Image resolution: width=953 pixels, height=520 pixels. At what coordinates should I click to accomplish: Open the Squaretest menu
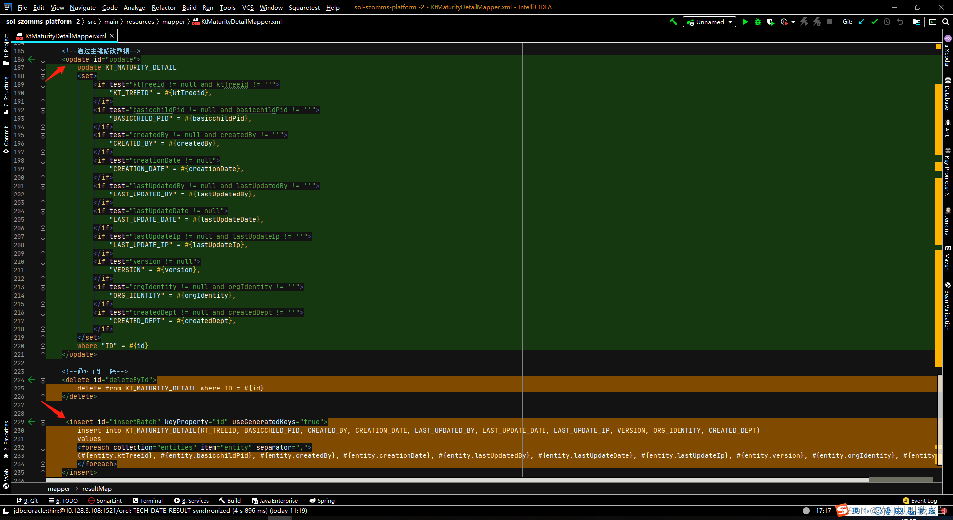pos(304,7)
